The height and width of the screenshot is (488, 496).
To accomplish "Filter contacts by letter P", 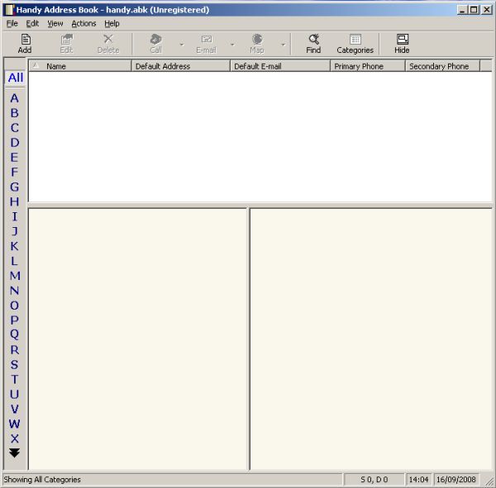I will click(15, 320).
